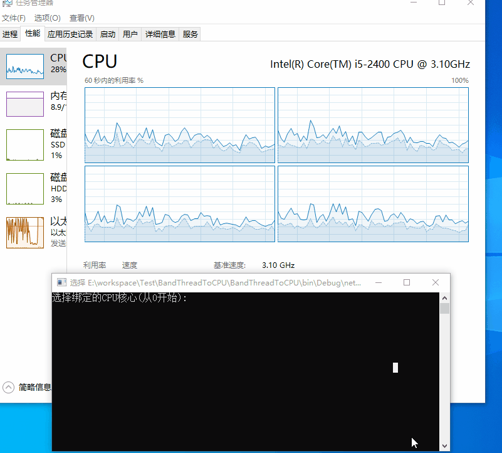Click the console window icon beside its title
Viewport: 502px width, 453px height.
pyautogui.click(x=61, y=282)
